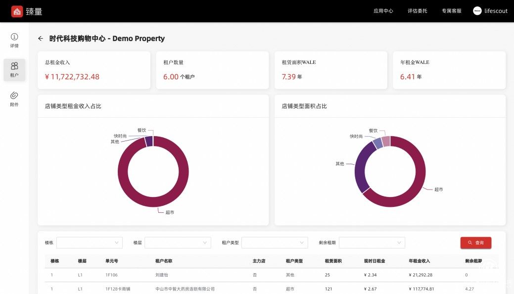Click tenant 中山市中智大药房连锁有限公司
The height and width of the screenshot is (294, 514).
point(185,289)
